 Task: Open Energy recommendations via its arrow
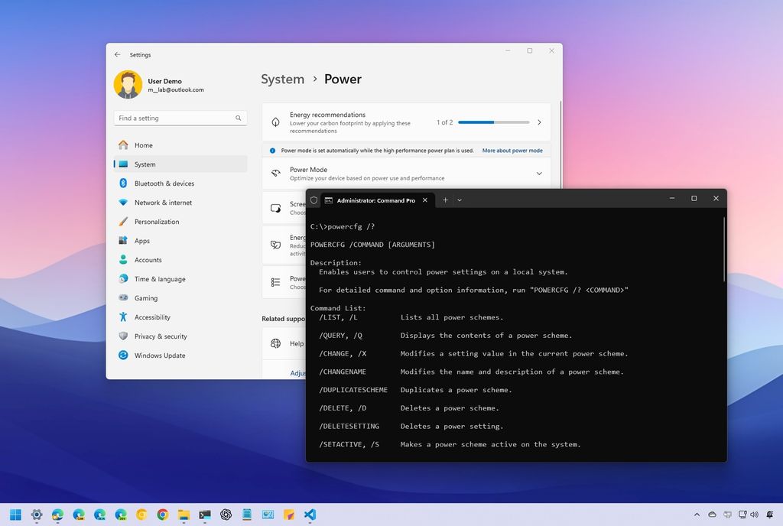pyautogui.click(x=539, y=122)
